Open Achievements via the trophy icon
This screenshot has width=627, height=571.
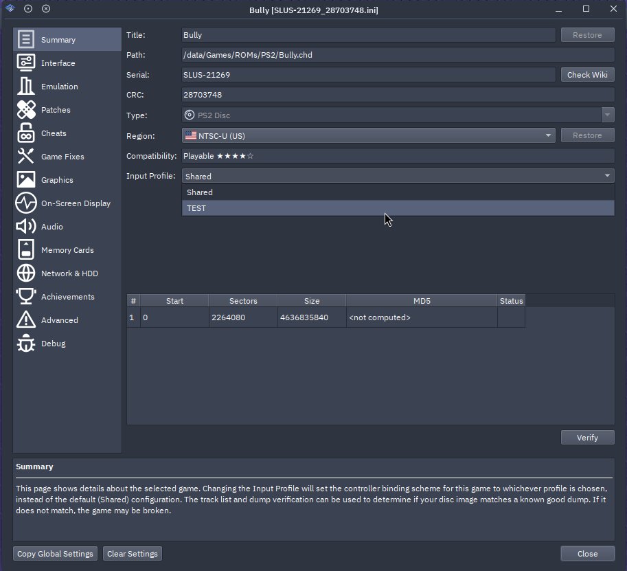click(x=26, y=297)
